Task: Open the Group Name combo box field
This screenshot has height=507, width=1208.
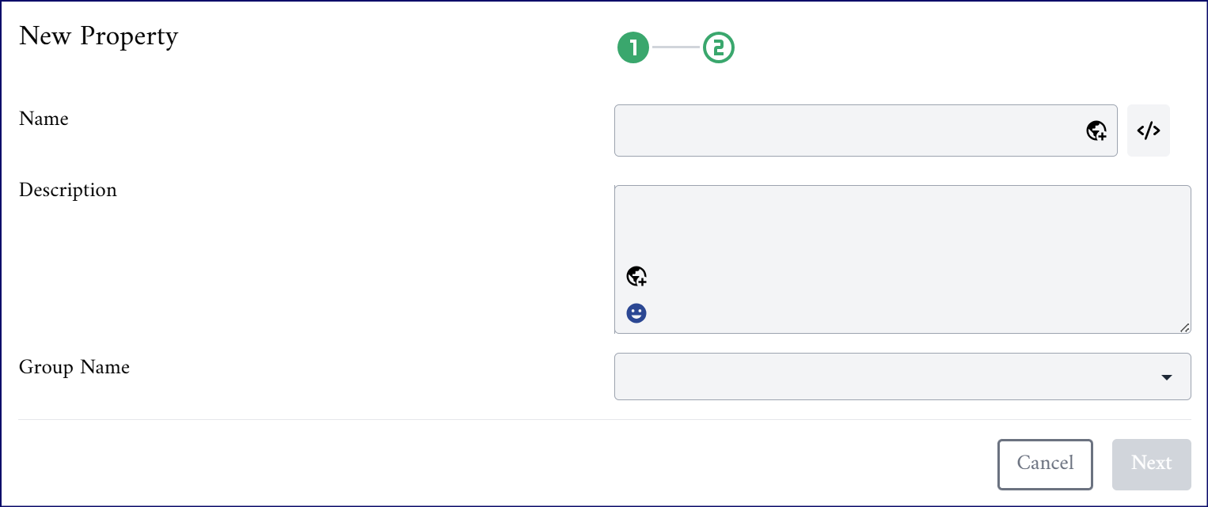Action: pos(902,376)
